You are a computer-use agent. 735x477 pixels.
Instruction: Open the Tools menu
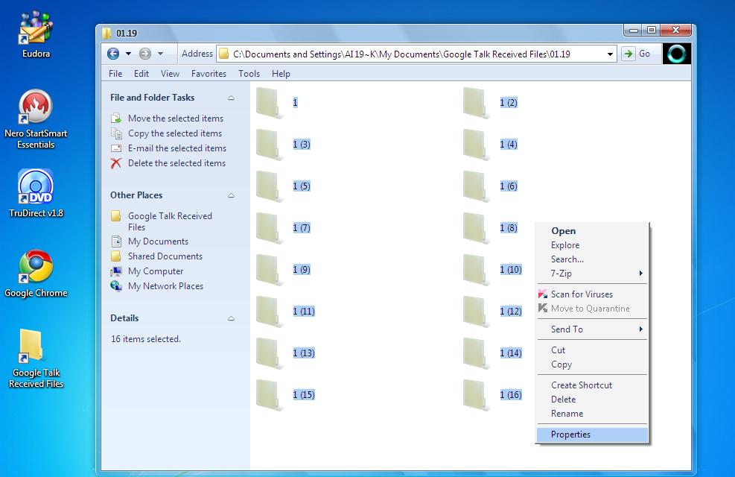pos(249,74)
